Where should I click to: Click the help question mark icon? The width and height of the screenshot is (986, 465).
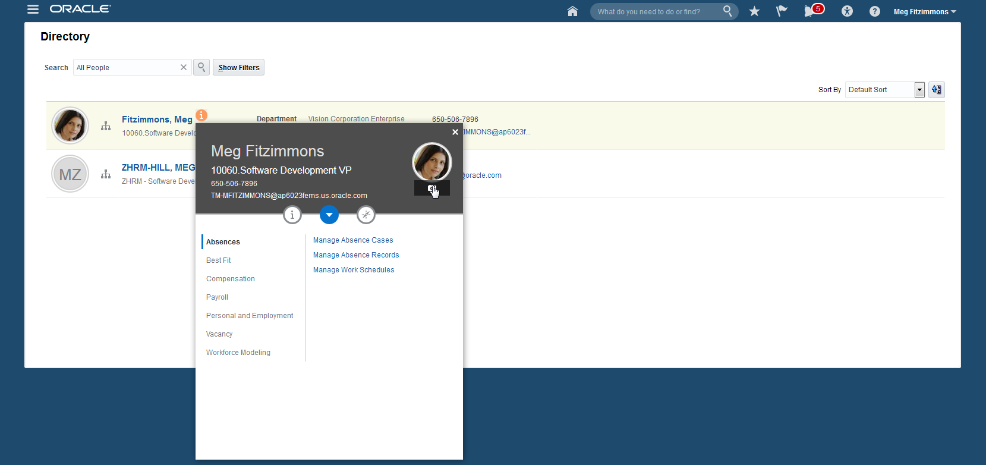coord(874,11)
